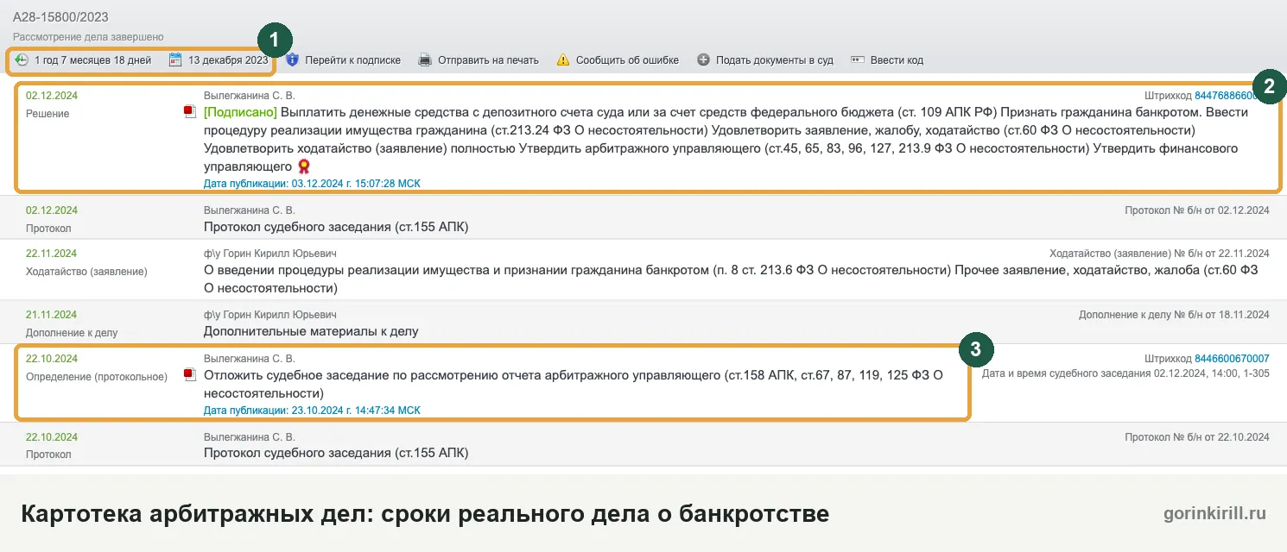1287x552 pixels.
Task: Click Сообщить об ошибке
Action: coord(627,60)
